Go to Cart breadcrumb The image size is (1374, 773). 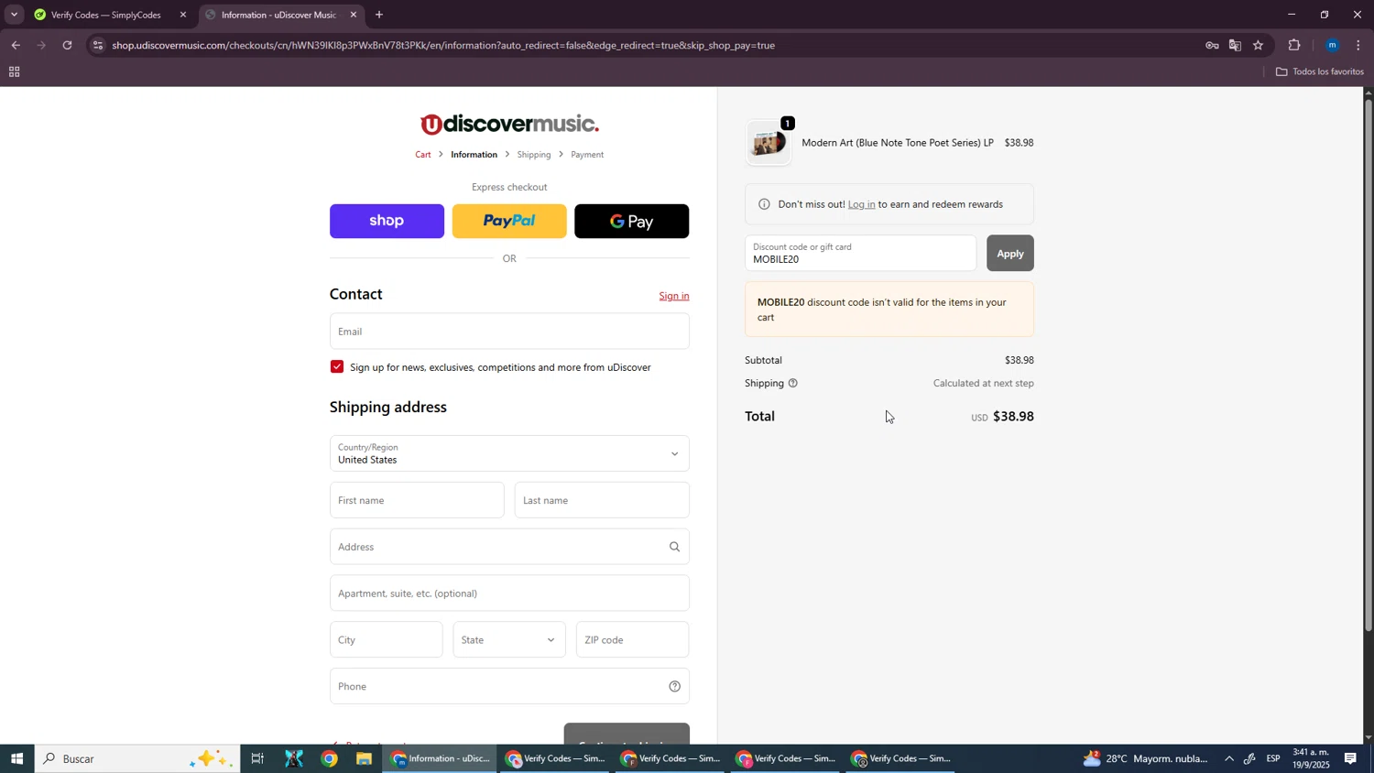click(423, 155)
